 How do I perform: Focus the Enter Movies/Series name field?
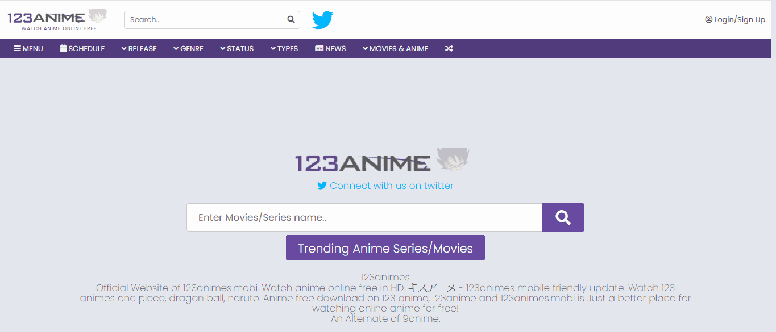[x=364, y=217]
